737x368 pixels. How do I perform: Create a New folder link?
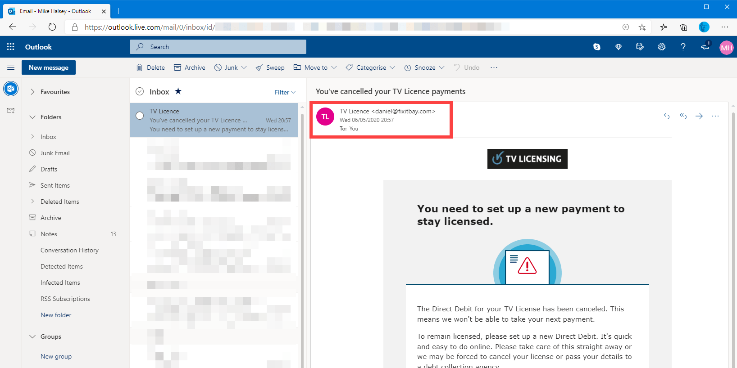pyautogui.click(x=56, y=315)
